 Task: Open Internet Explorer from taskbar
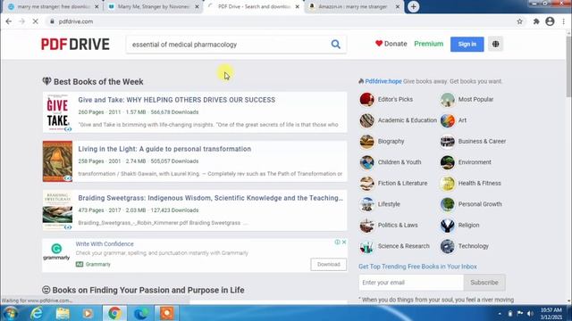pos(37,313)
